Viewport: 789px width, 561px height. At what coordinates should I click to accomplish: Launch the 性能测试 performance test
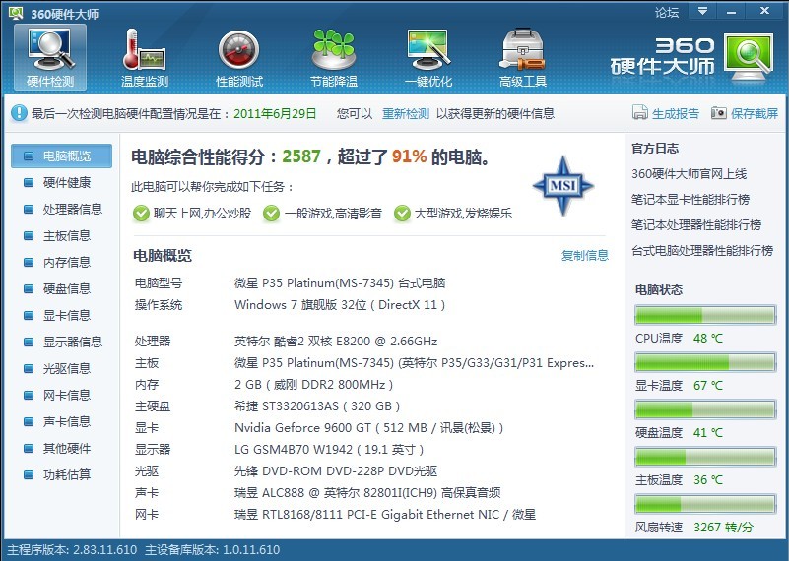(238, 57)
